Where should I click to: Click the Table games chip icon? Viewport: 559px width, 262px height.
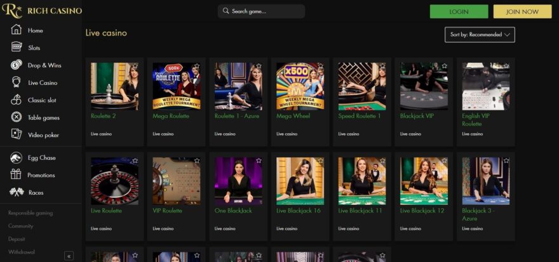17,117
